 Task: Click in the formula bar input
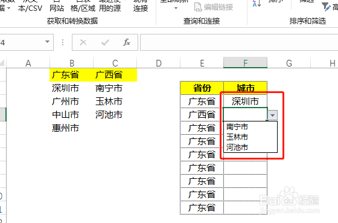[x=239, y=42]
